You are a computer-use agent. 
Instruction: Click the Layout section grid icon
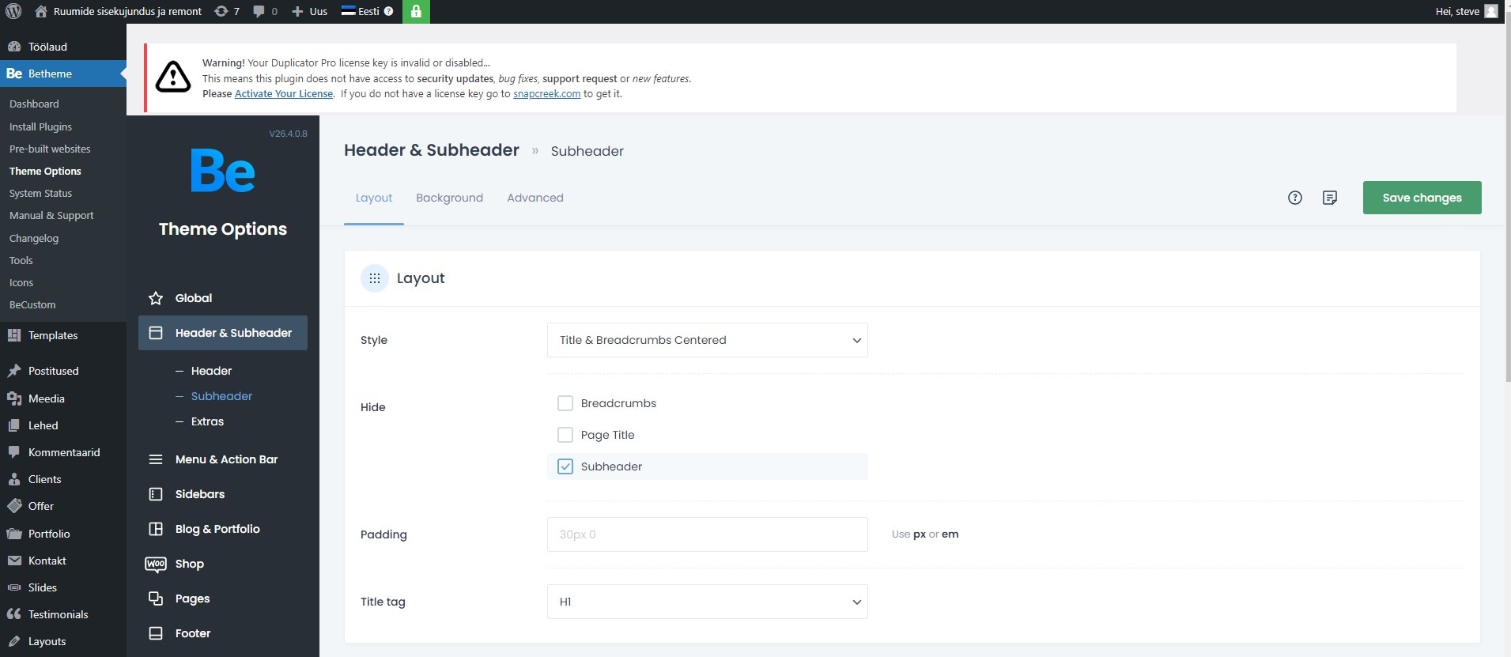pos(375,278)
